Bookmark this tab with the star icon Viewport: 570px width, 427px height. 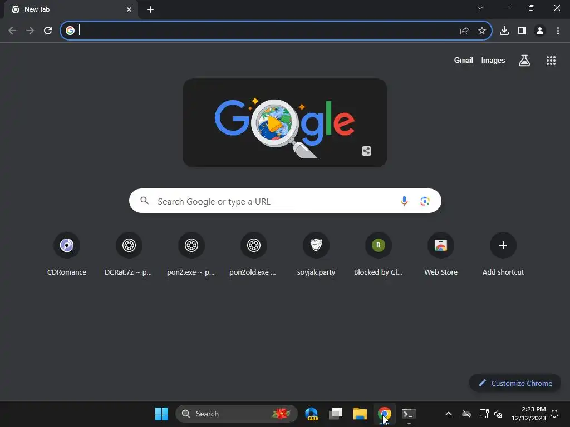(x=482, y=31)
